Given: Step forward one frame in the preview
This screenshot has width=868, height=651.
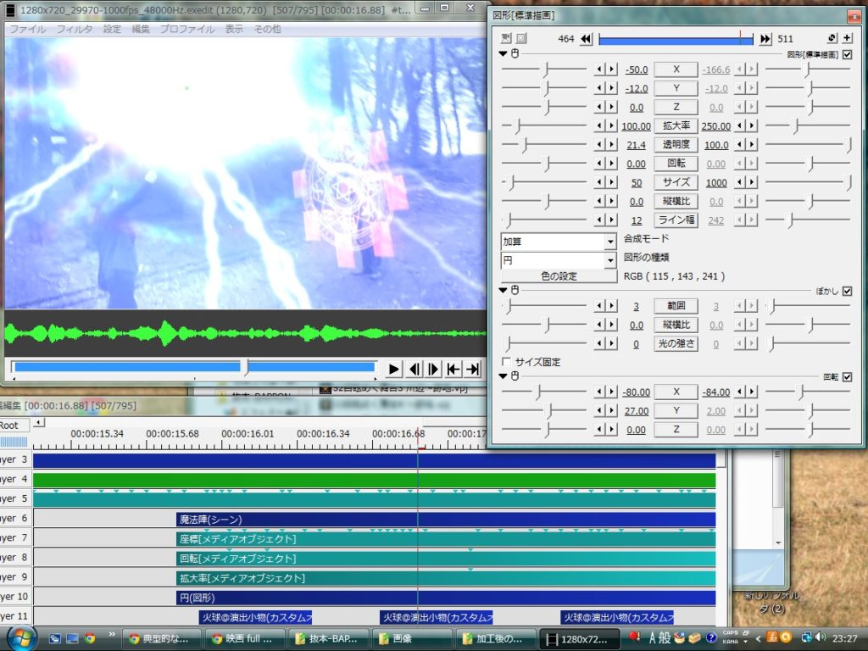Looking at the screenshot, I should [433, 369].
